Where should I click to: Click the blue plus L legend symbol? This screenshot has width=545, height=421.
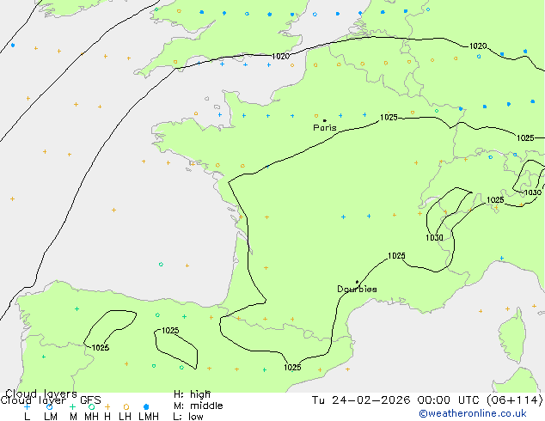click(27, 406)
